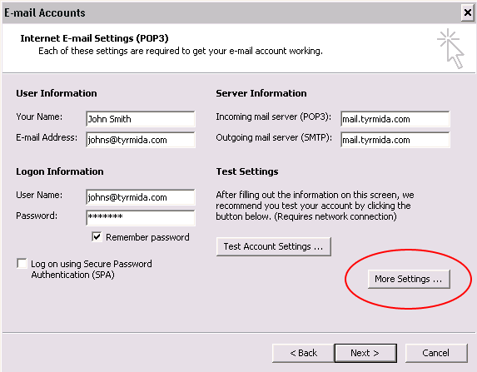Click the Your Name label
The image size is (477, 372).
click(x=39, y=117)
